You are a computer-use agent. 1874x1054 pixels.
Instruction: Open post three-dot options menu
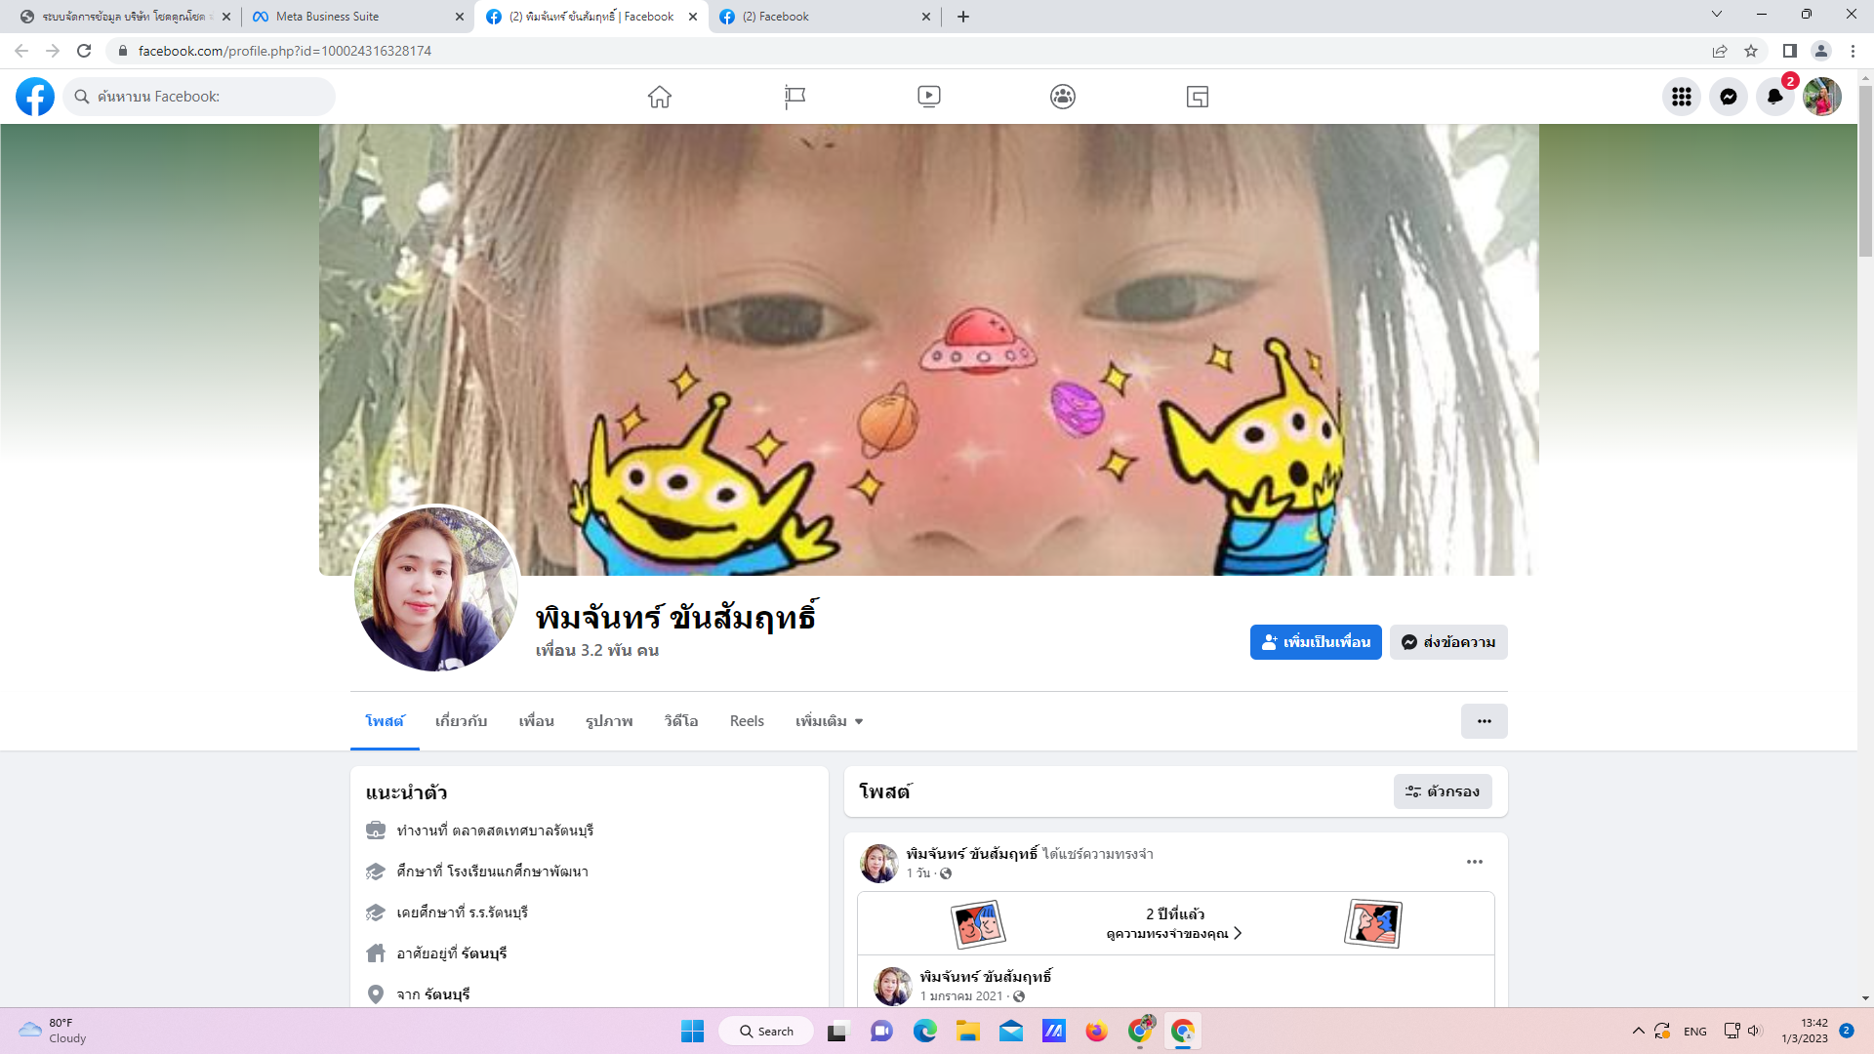point(1474,862)
